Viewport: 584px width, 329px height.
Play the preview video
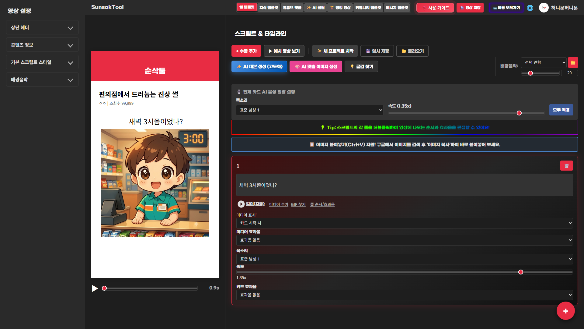coord(95,288)
